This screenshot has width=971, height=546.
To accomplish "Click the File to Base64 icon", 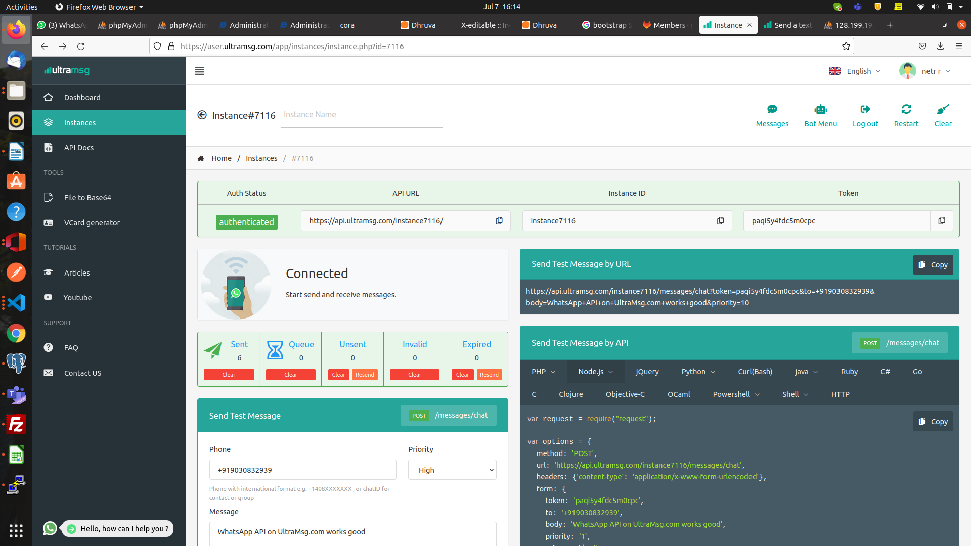I will tap(48, 198).
